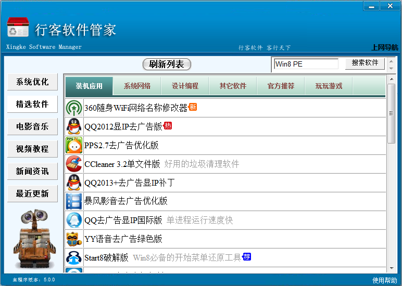Click the software list scrollbar up arrow
This screenshot has height=286, width=402.
(391, 79)
